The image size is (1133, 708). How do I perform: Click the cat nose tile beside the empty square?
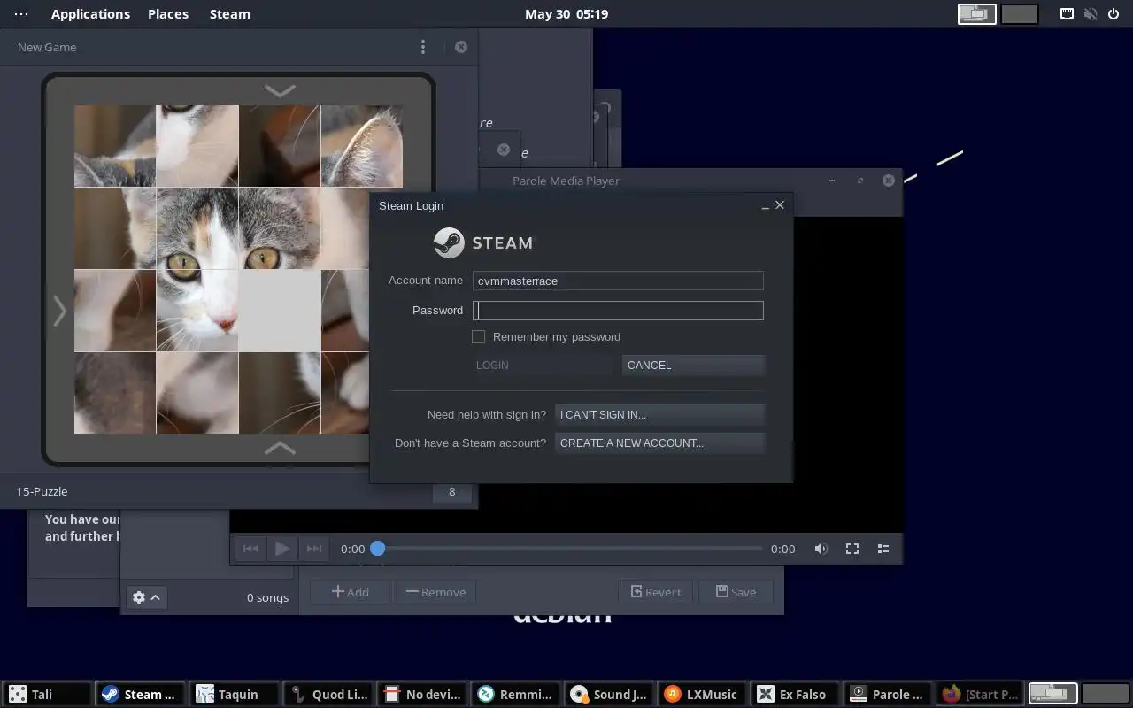coord(197,311)
